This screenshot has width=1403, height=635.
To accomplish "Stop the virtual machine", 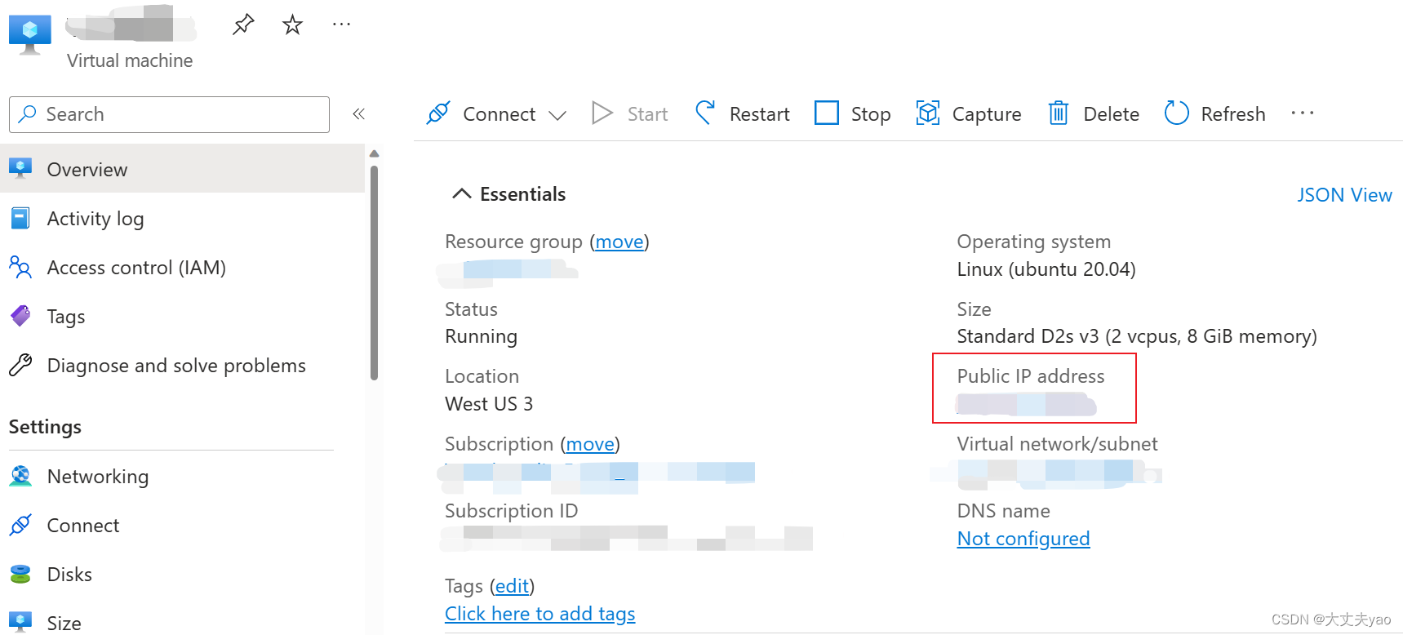I will click(x=853, y=113).
